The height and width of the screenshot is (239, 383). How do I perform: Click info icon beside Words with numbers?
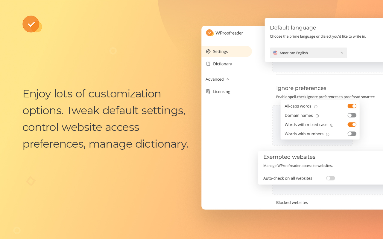coord(328,134)
